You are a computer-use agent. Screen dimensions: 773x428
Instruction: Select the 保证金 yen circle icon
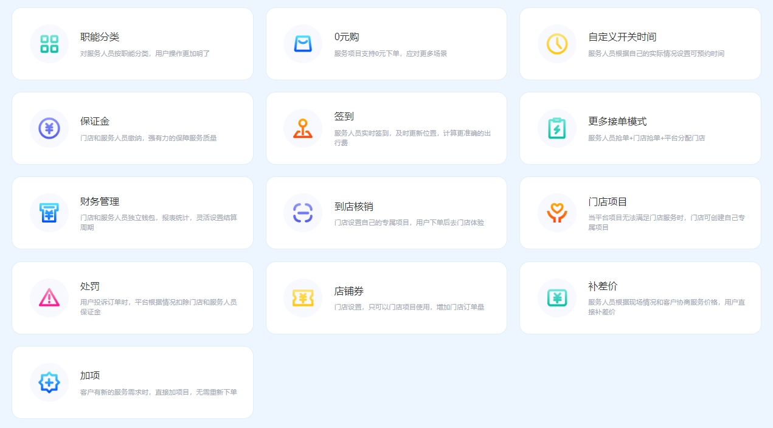tap(49, 128)
